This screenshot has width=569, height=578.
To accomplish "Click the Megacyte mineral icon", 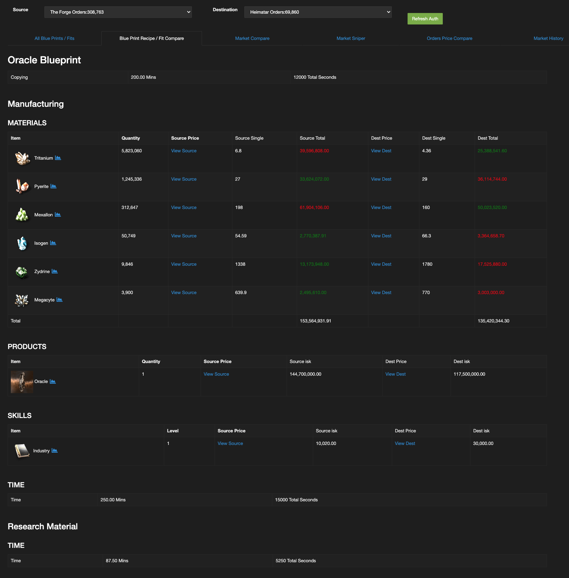I will click(22, 300).
